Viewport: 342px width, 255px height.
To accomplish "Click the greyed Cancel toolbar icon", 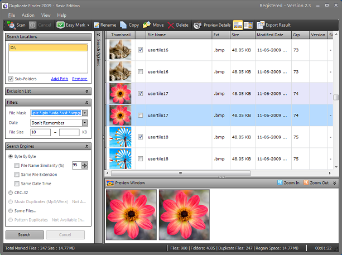I will 33,25.
